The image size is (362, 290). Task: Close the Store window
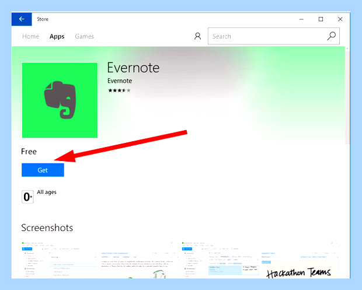click(x=340, y=19)
